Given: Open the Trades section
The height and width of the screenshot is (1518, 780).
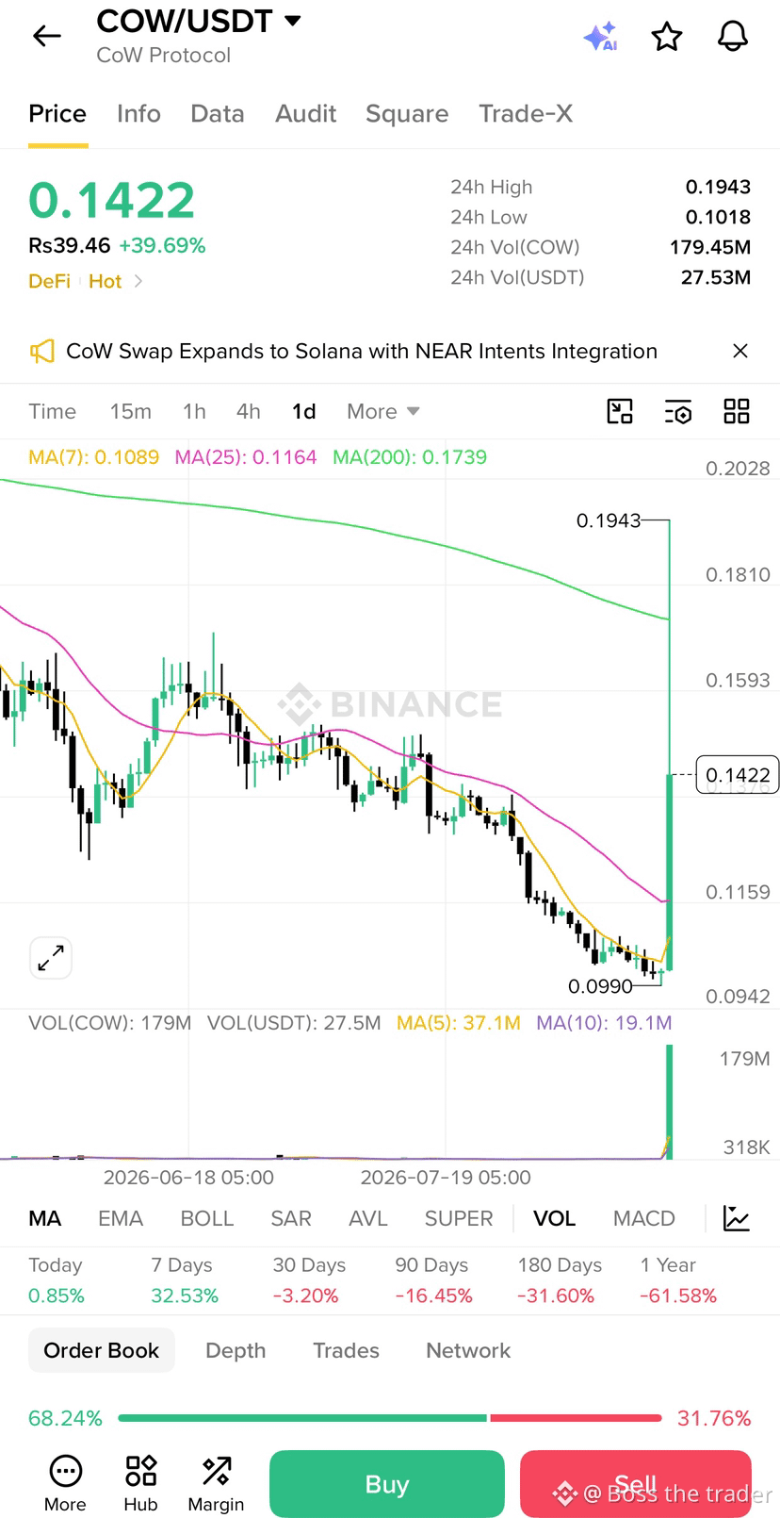Looking at the screenshot, I should pyautogui.click(x=346, y=1350).
